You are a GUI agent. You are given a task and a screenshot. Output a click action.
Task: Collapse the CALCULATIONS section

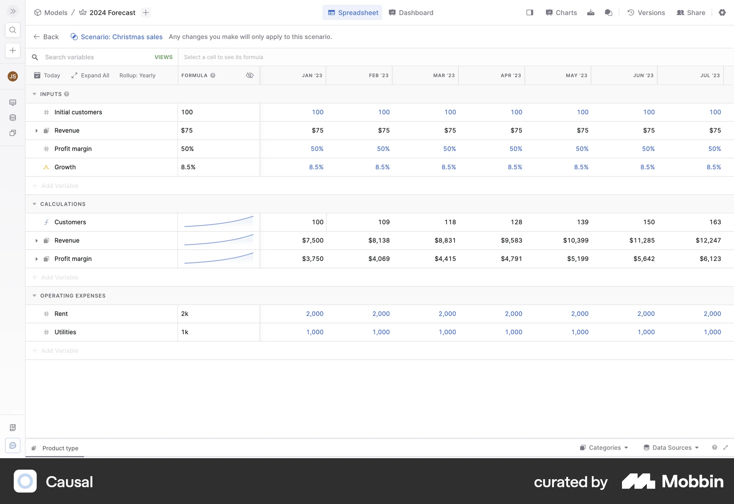[x=34, y=204]
